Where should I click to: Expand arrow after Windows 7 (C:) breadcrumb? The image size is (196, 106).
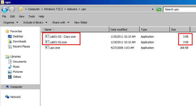(x=65, y=9)
